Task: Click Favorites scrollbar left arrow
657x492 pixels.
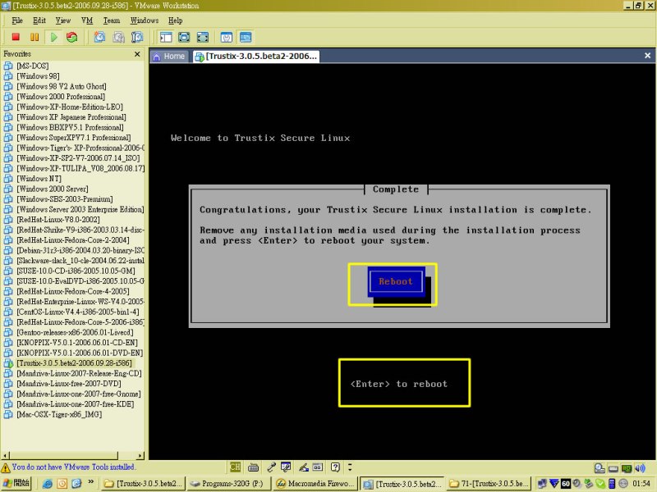Action: pyautogui.click(x=5, y=455)
